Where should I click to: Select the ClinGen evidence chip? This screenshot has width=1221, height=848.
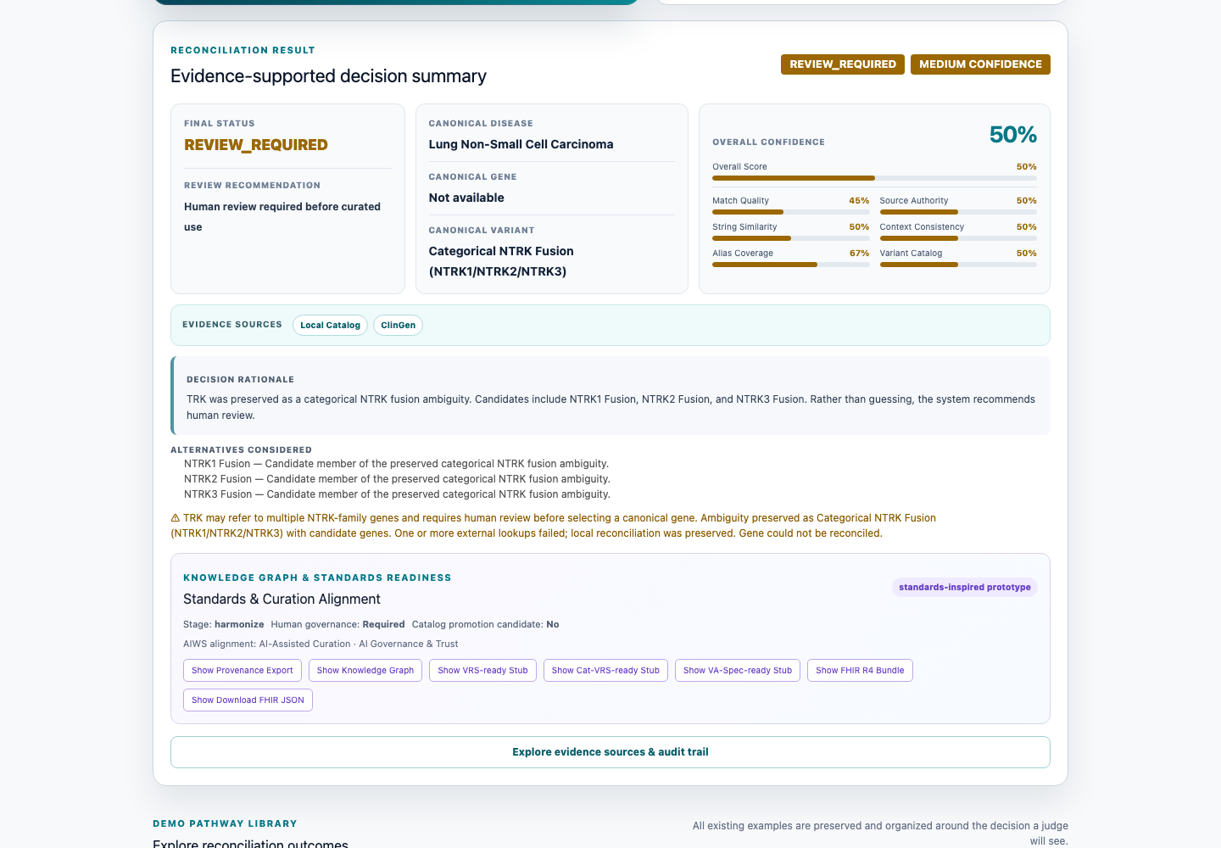coord(398,325)
